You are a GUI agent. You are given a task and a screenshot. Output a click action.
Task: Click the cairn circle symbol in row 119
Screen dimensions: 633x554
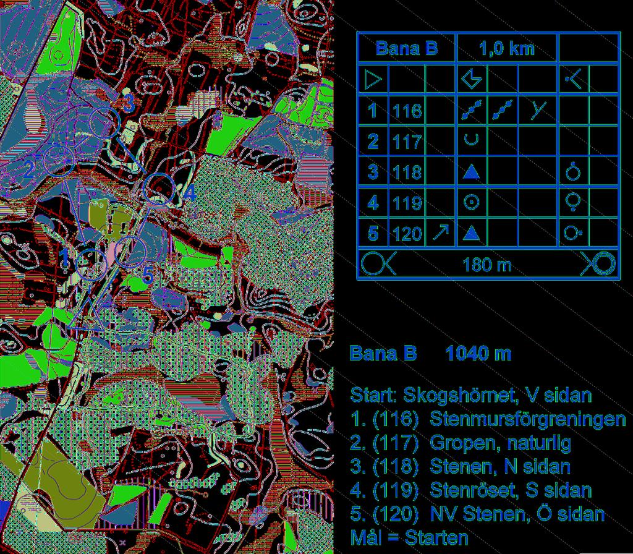coord(471,202)
